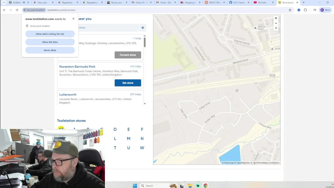Open the Work profile menu
334x188 pixels.
[x=325, y=10]
